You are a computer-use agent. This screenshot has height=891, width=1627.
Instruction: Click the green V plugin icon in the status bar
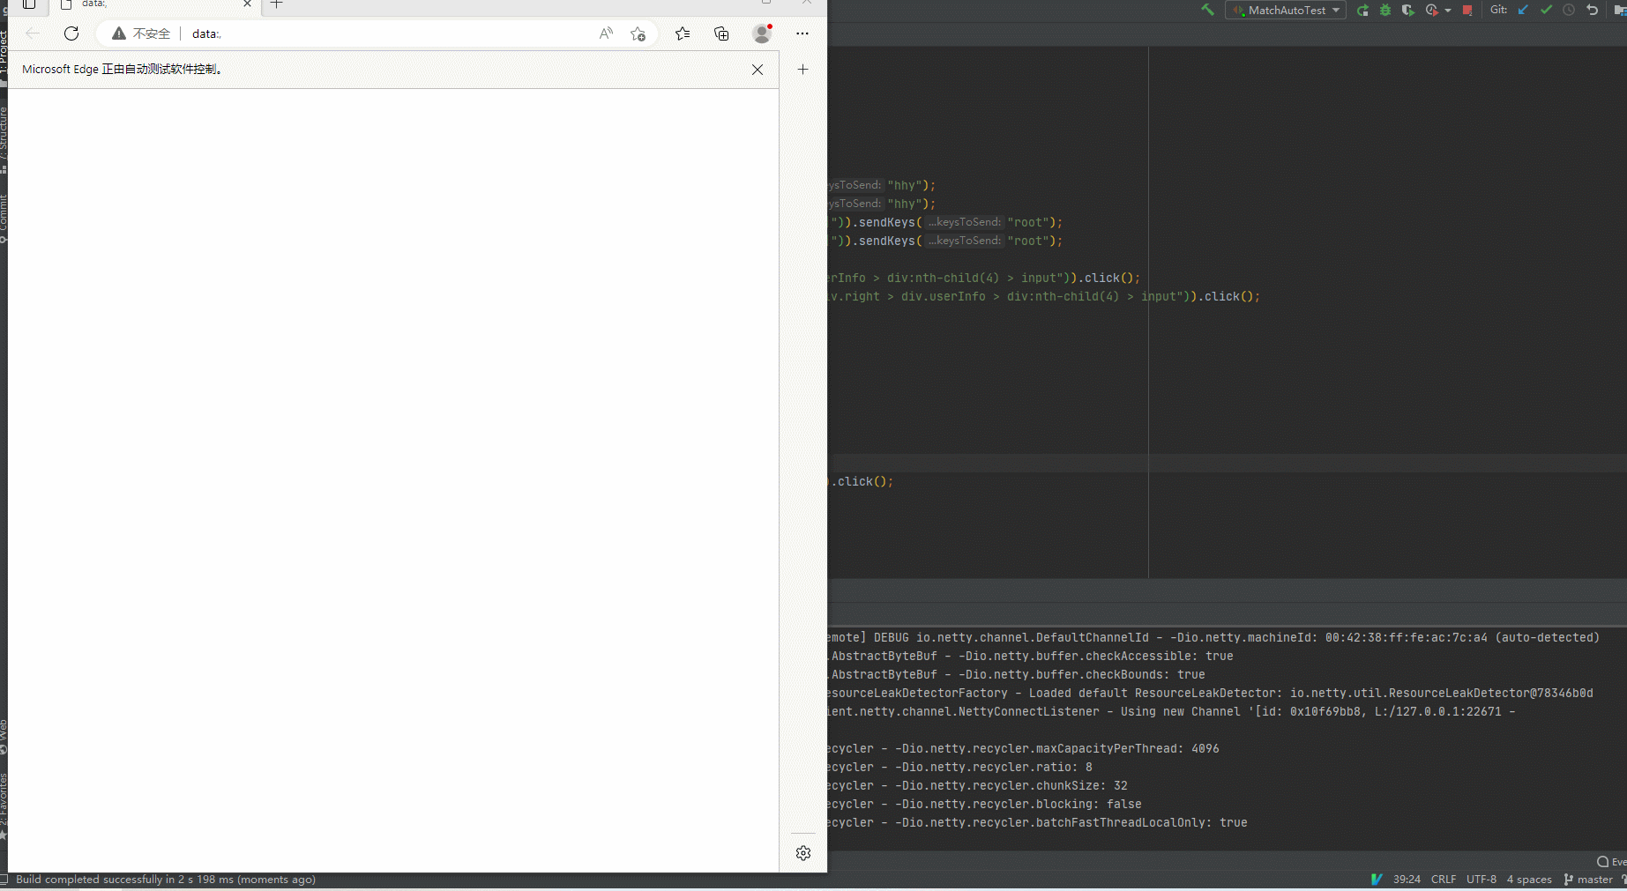tap(1377, 880)
